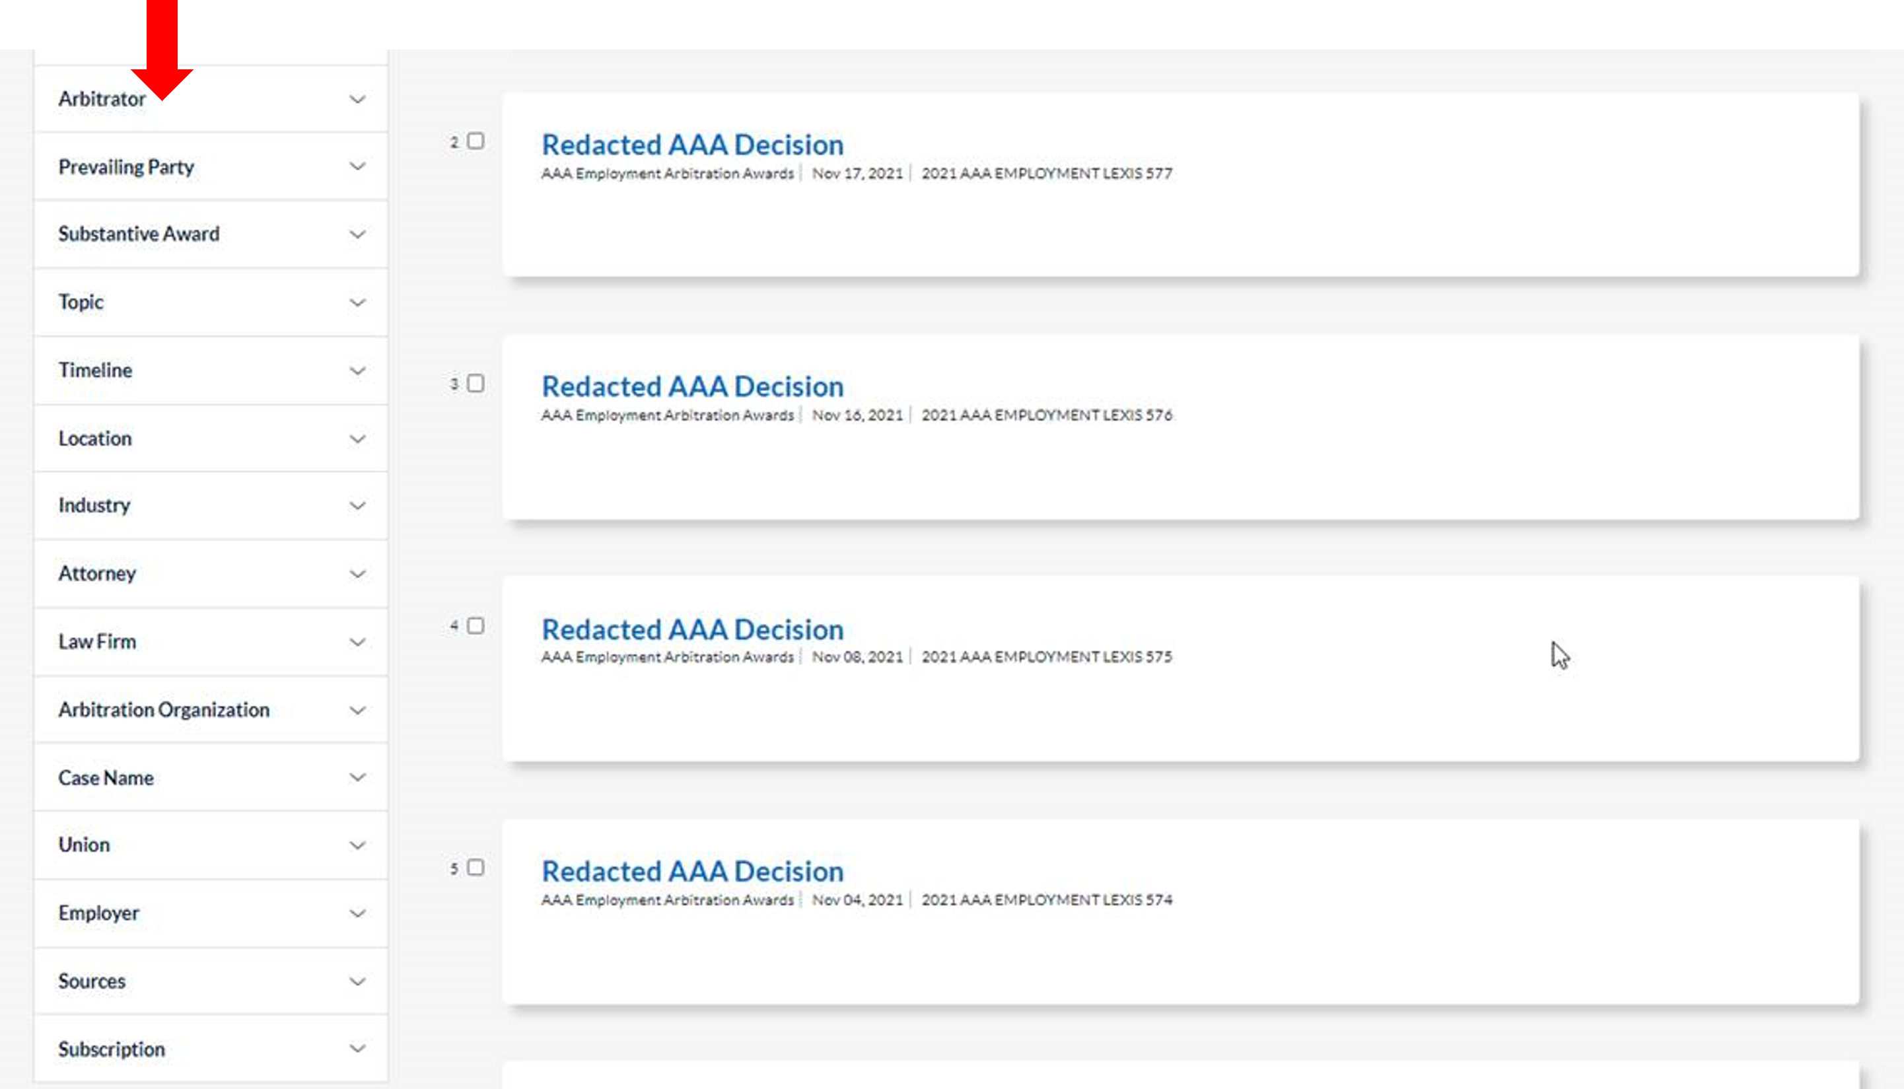Expand the Substantive Award filter chevron

(x=357, y=234)
